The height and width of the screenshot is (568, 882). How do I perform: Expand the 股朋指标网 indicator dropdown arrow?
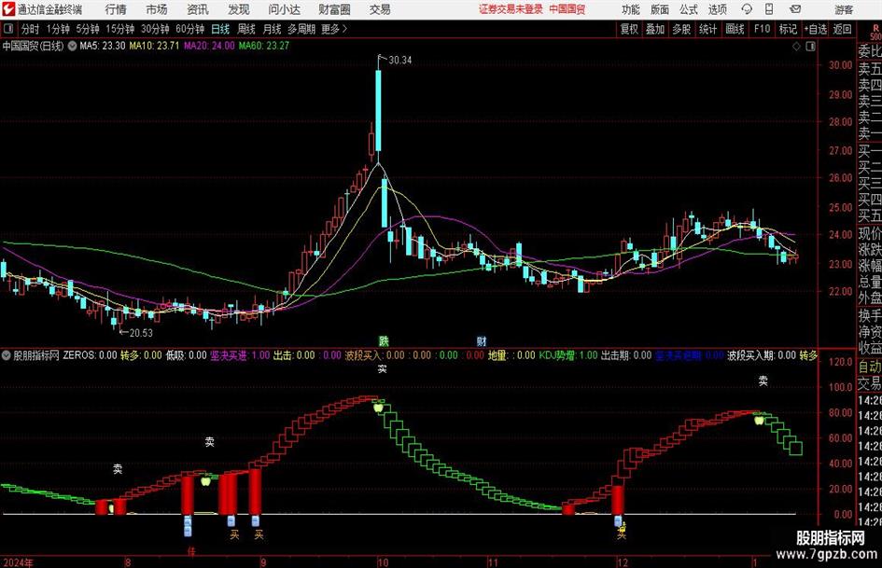7,355
